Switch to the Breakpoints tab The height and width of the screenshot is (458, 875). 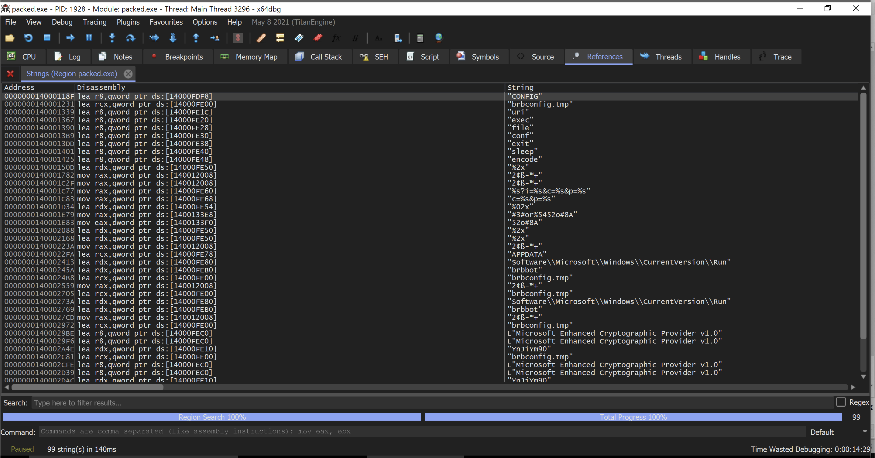178,57
